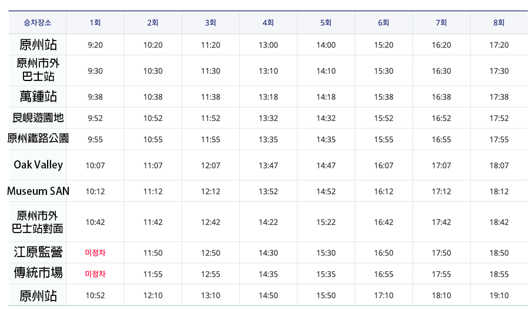Click the red 미정차 in 傳統市場 row
The height and width of the screenshot is (310, 529).
pyautogui.click(x=95, y=274)
